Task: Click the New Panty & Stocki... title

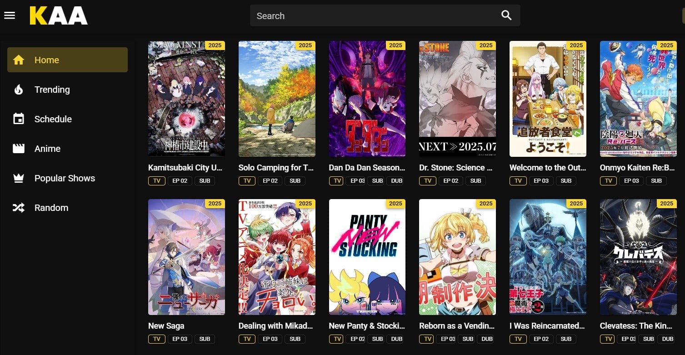Action: coord(367,326)
